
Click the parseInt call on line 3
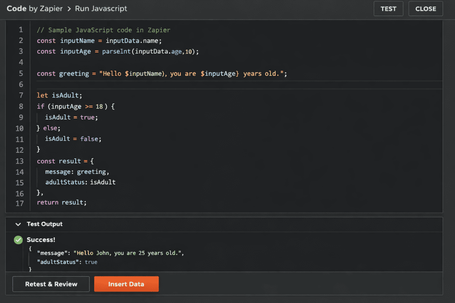[150, 51]
